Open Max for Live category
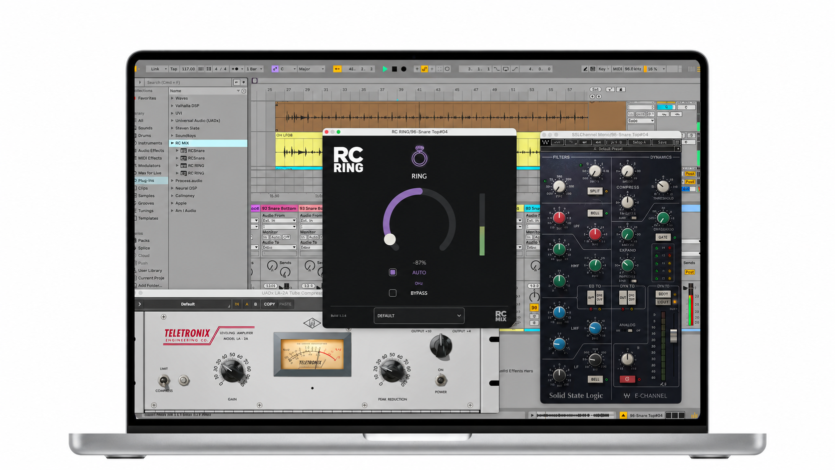 click(150, 173)
